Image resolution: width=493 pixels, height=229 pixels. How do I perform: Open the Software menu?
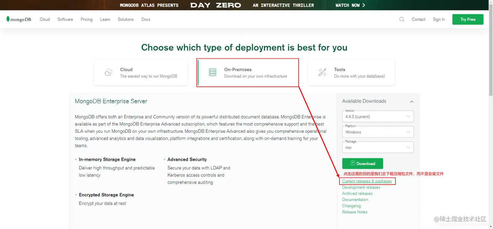pos(65,19)
